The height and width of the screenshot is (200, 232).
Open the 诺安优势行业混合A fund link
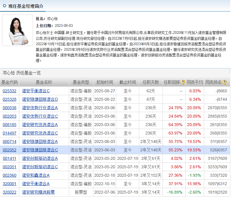coord(40,108)
